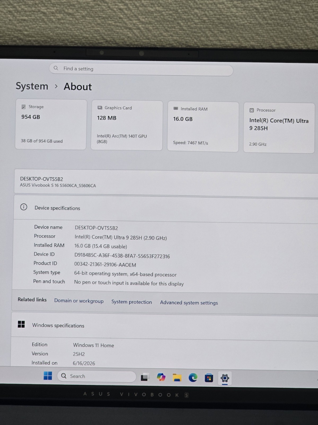This screenshot has width=318, height=425.
Task: Go back to System breadcrumb
Action: [x=32, y=86]
